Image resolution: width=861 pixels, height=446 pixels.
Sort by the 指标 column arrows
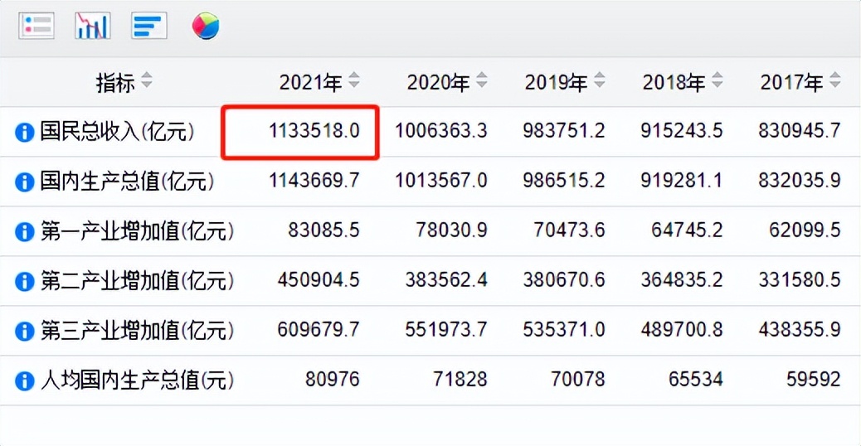click(146, 80)
